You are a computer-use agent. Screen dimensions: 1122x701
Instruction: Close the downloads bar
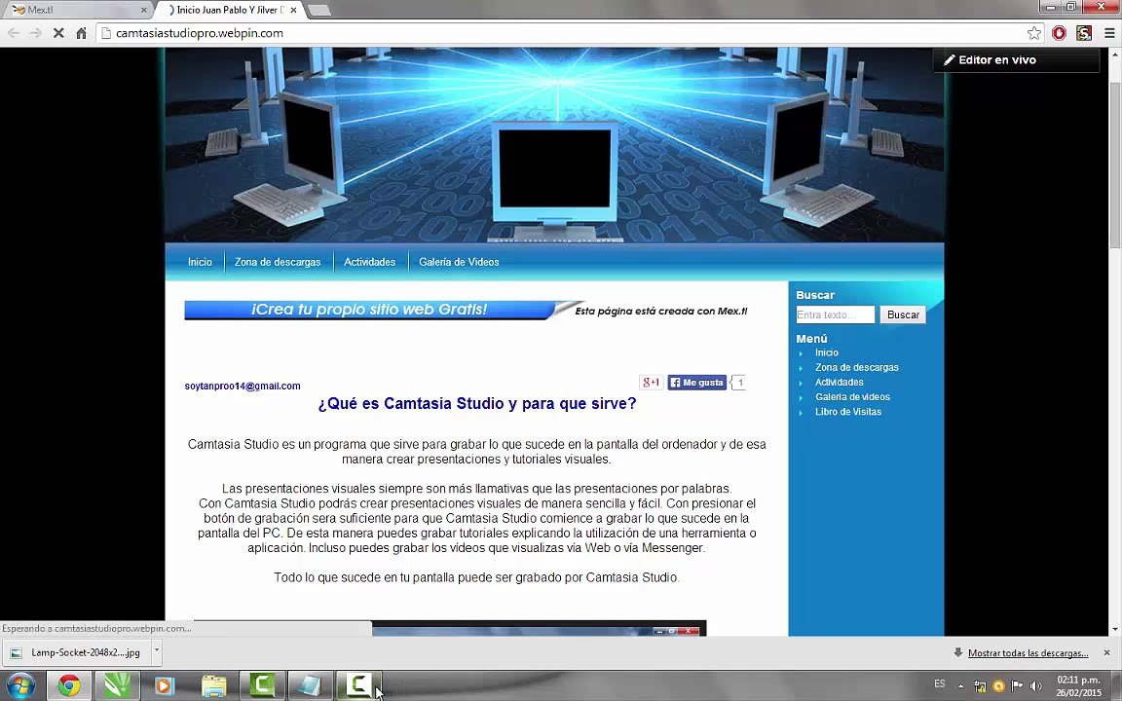(x=1107, y=653)
